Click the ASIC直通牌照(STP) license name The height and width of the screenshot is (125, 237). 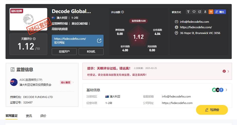[x=31, y=80]
